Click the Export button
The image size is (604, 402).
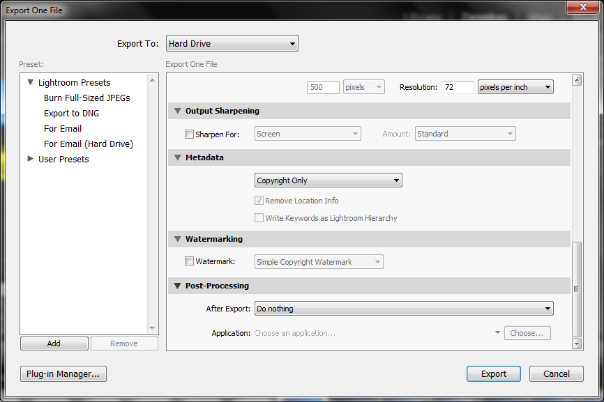click(x=493, y=374)
